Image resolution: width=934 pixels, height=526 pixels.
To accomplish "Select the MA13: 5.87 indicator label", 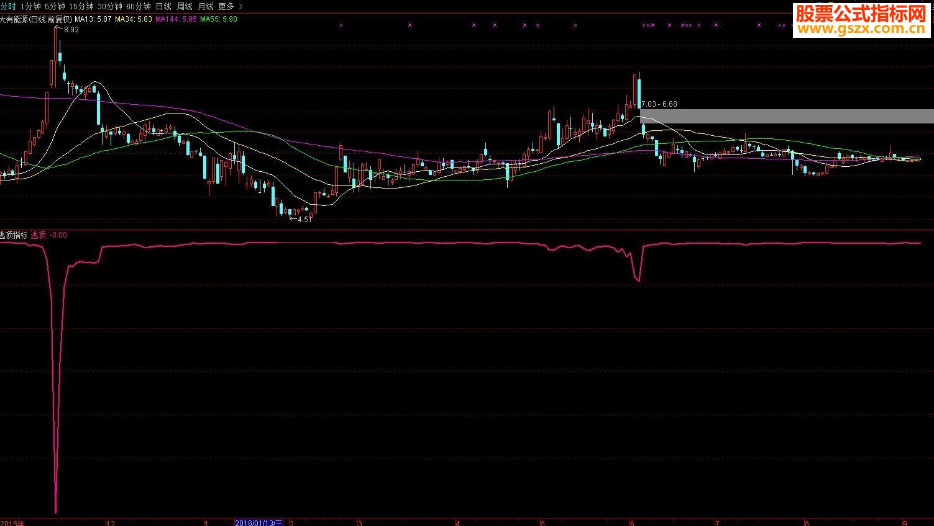I will tap(93, 19).
